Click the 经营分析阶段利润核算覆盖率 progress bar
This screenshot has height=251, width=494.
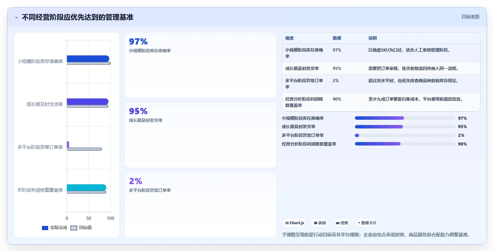coord(405,144)
